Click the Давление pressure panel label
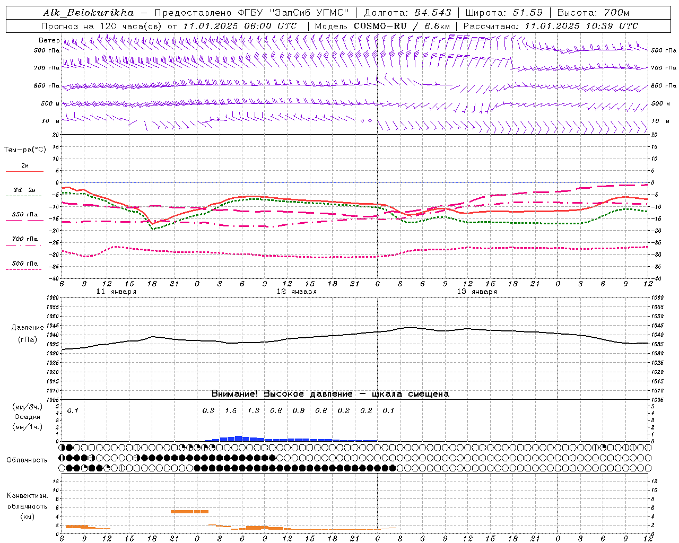This screenshot has height=543, width=679. (x=28, y=328)
